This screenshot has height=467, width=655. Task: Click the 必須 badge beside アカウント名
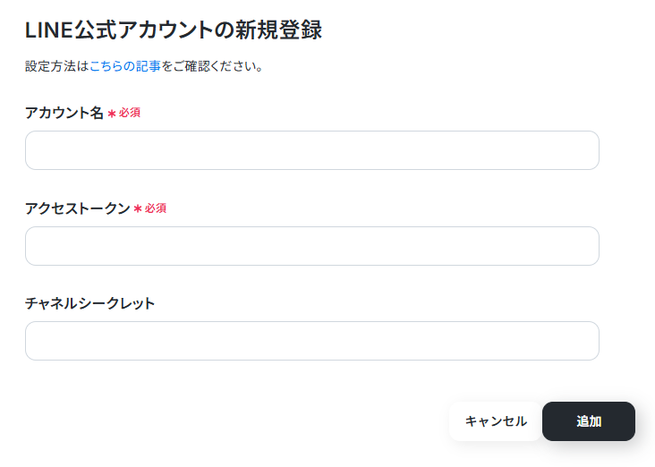[x=130, y=113]
